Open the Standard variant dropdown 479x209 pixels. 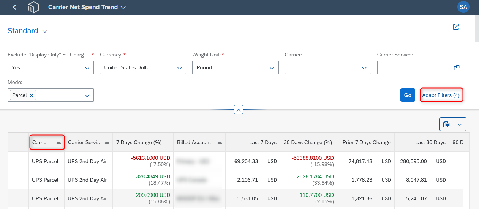pyautogui.click(x=45, y=31)
